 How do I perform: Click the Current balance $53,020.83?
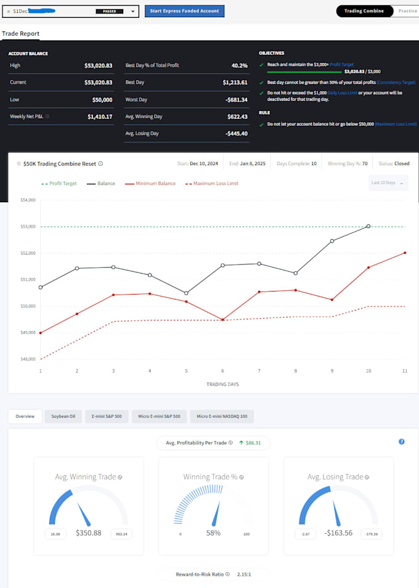pyautogui.click(x=98, y=83)
